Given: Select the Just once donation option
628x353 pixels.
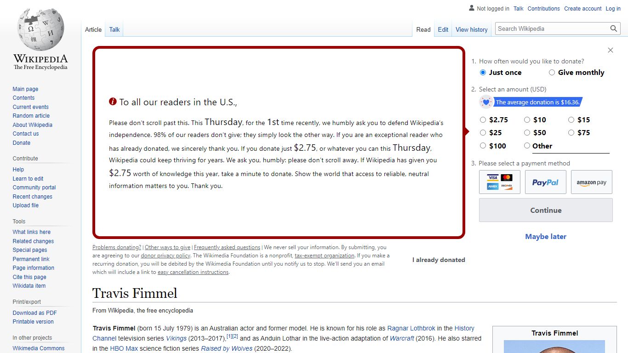Looking at the screenshot, I should 483,73.
